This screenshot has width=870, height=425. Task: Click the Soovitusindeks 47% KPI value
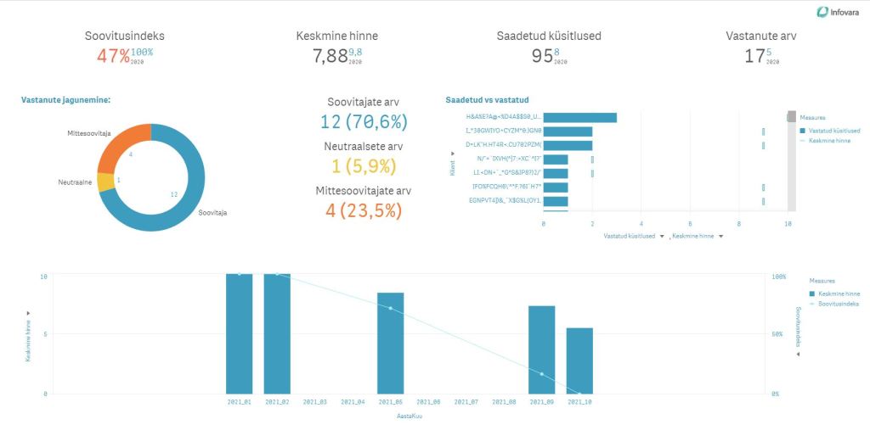pyautogui.click(x=113, y=57)
